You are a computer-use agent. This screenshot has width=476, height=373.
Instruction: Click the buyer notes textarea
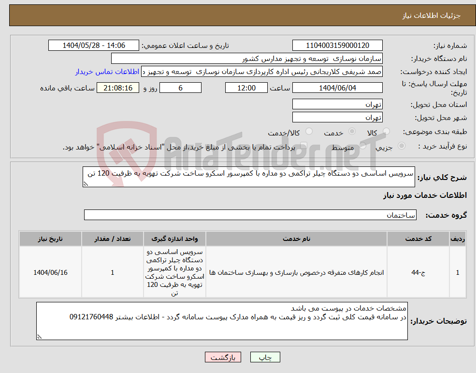tap(222, 321)
